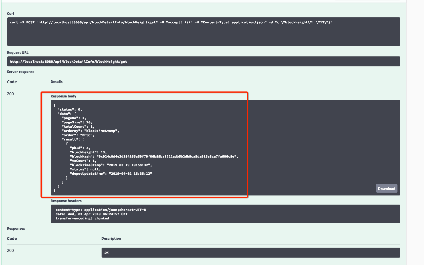Click the Server response heading
The height and width of the screenshot is (265, 424).
pos(21,72)
